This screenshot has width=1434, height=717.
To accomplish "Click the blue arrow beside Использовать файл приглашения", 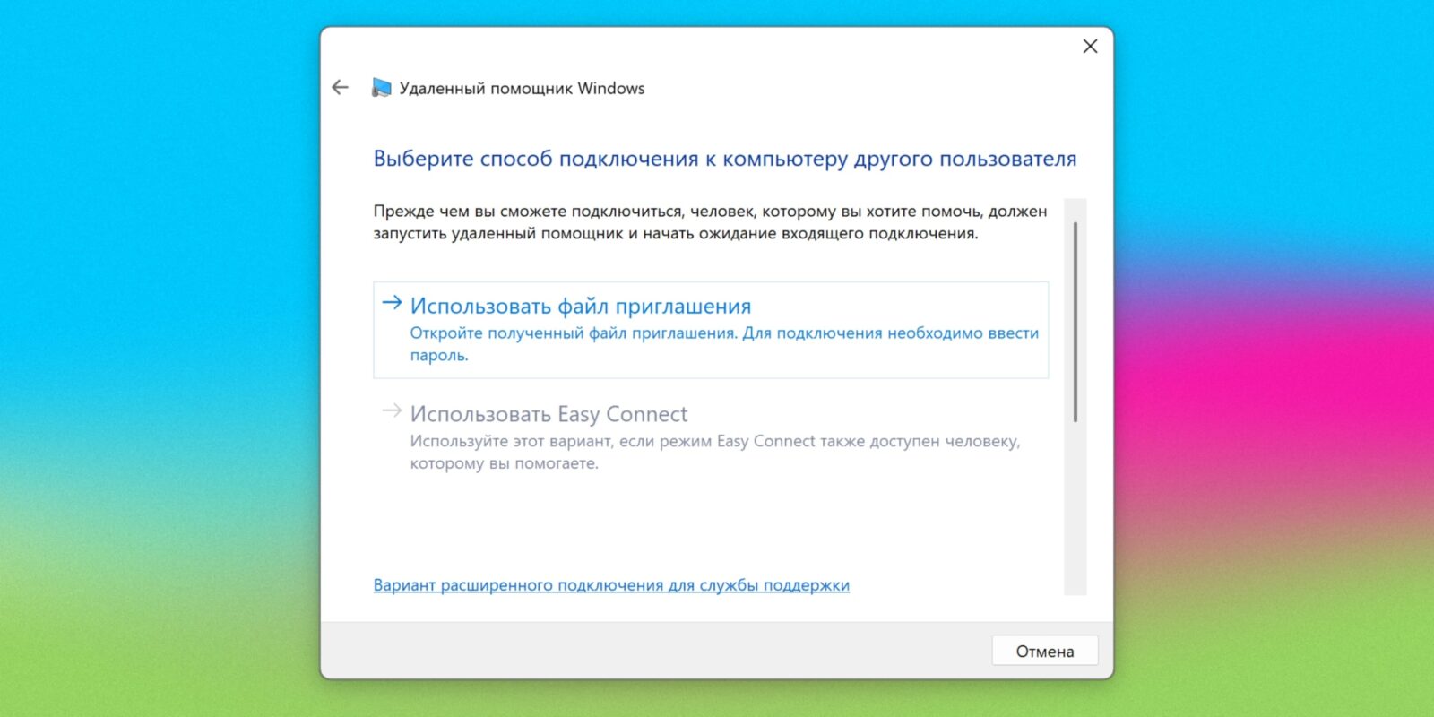I will [392, 303].
